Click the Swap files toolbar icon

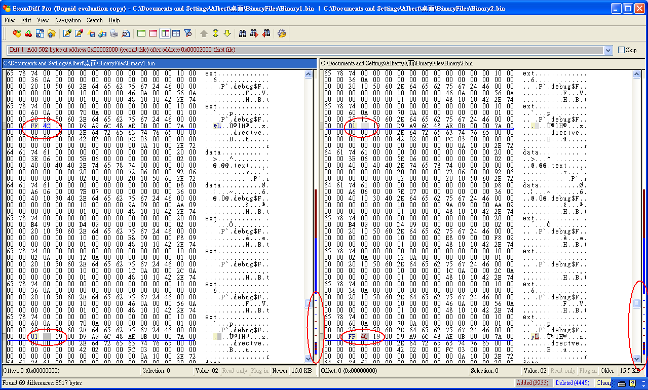40,33
